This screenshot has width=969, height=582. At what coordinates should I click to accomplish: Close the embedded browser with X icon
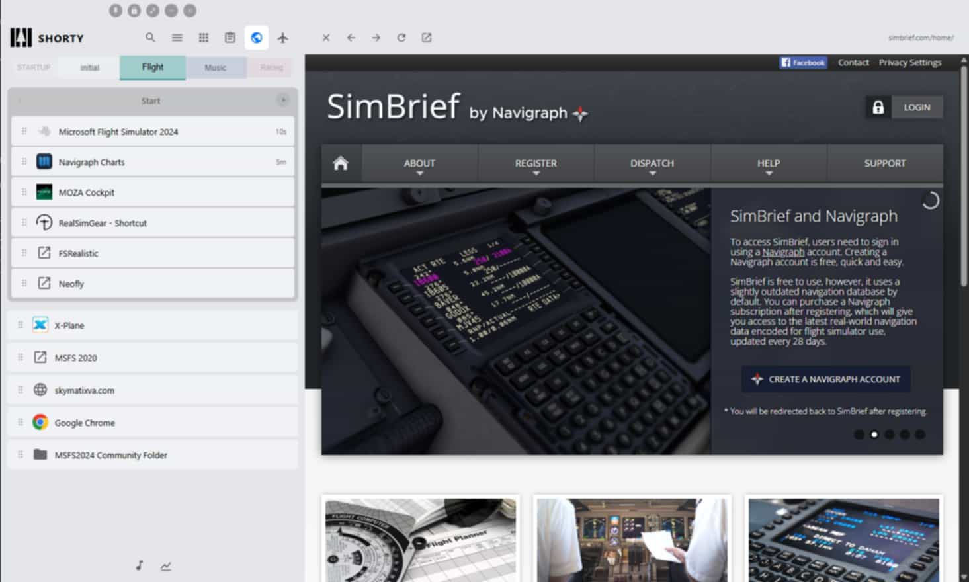326,38
